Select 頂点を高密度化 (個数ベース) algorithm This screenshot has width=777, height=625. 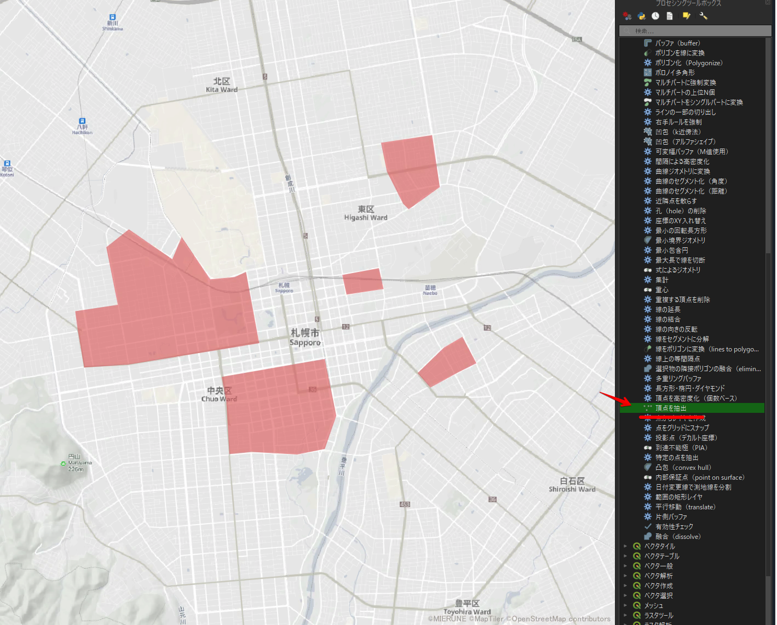[697, 399]
